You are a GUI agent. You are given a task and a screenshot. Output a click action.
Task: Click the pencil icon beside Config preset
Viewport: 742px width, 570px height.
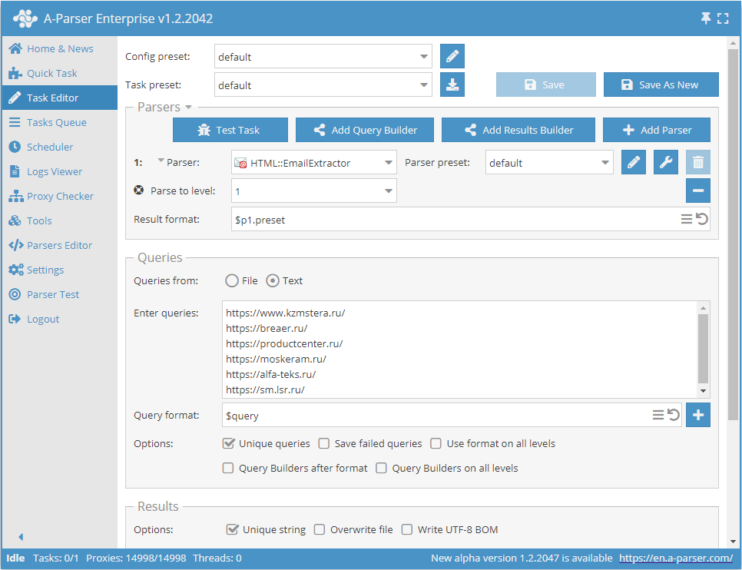(x=452, y=57)
